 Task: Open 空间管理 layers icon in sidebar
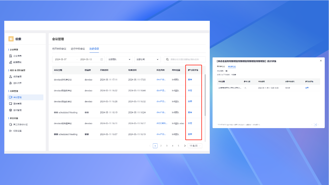(x=11, y=110)
